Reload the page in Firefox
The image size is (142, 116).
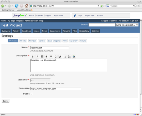pyautogui.click(x=17, y=6)
